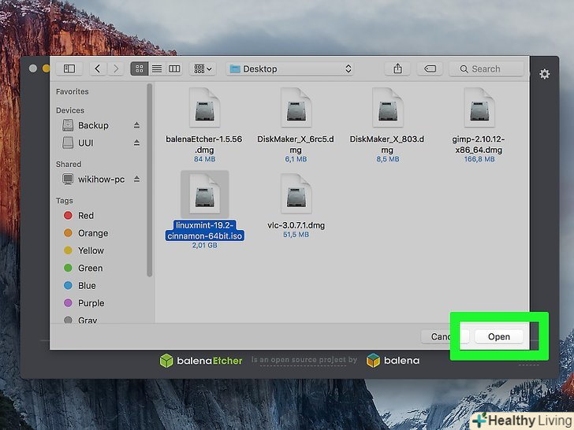Select wikihow-pc under Shared

tap(100, 180)
